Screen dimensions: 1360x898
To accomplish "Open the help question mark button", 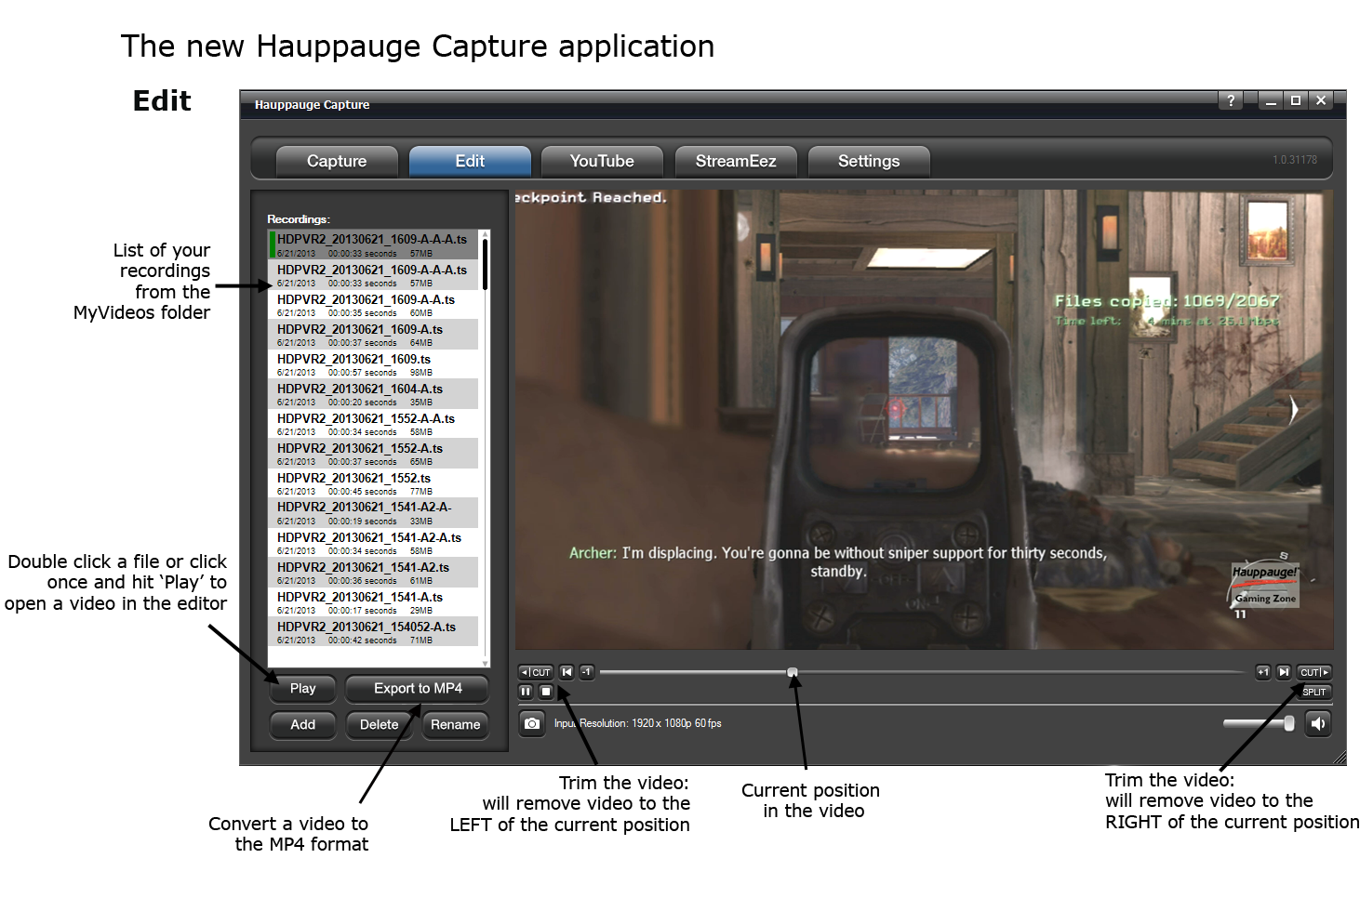I will click(1231, 100).
